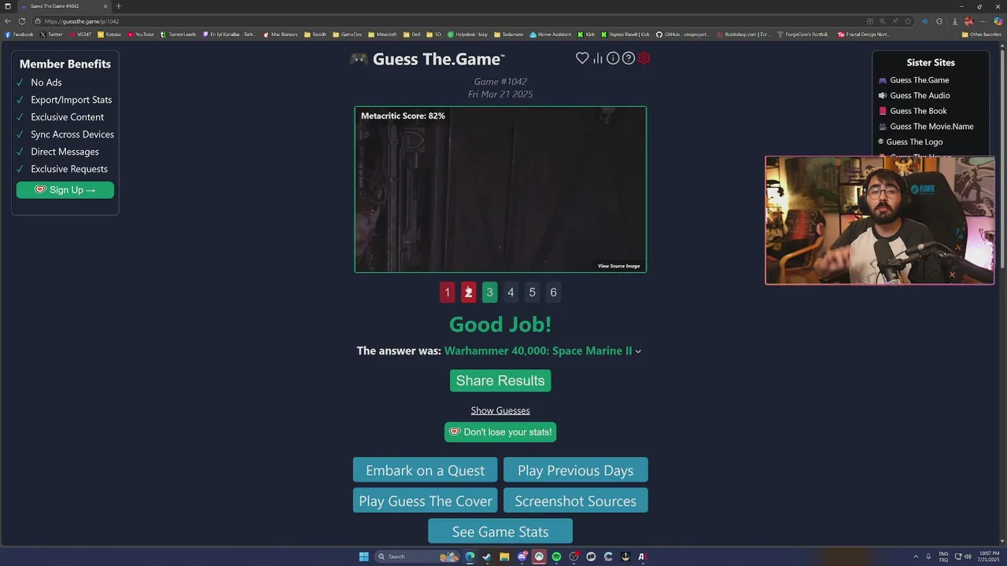The image size is (1007, 566).
Task: Open the 3D bookmarks folder
Action: pyautogui.click(x=435, y=35)
